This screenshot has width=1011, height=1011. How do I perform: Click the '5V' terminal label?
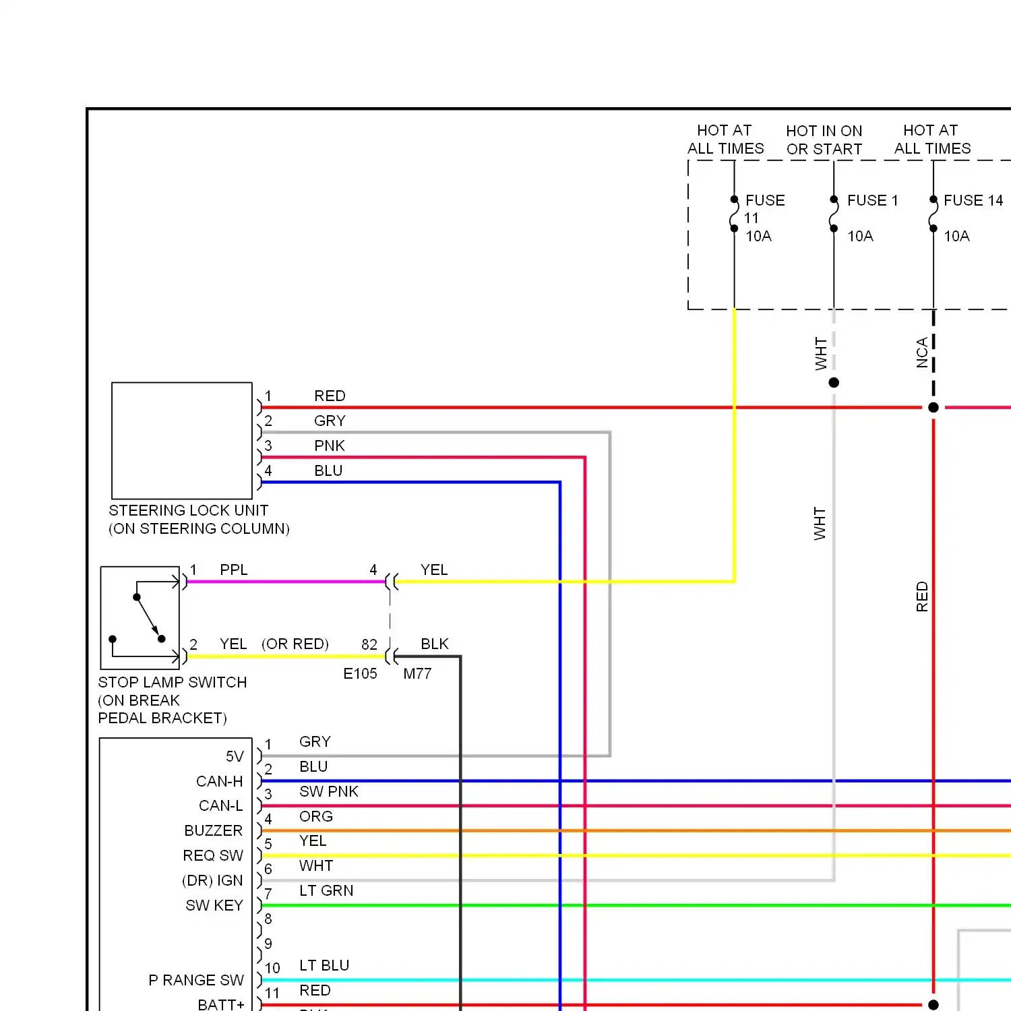point(235,756)
